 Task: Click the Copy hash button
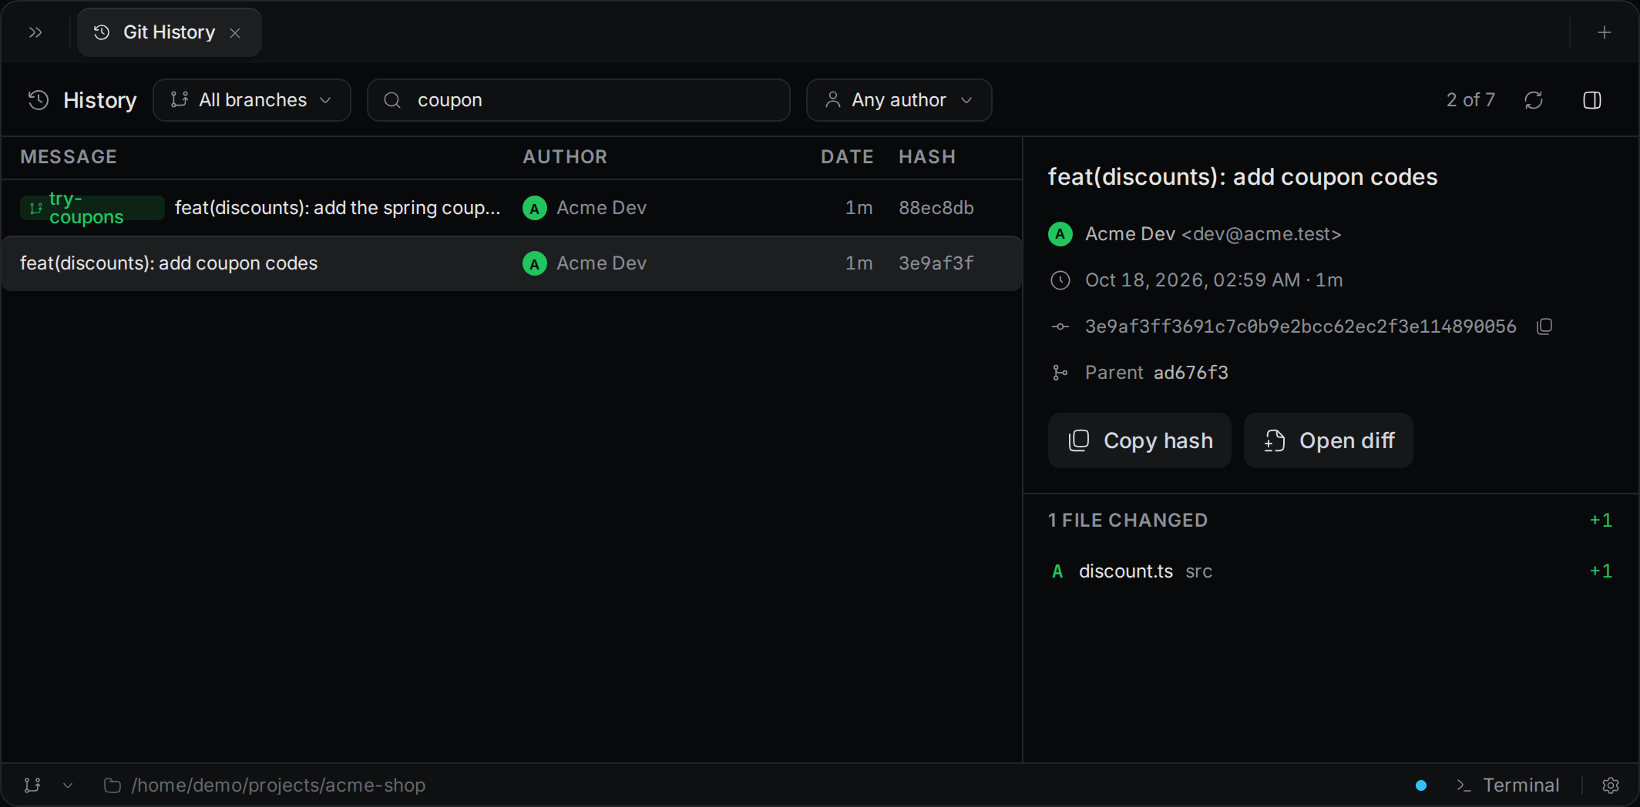pos(1140,440)
